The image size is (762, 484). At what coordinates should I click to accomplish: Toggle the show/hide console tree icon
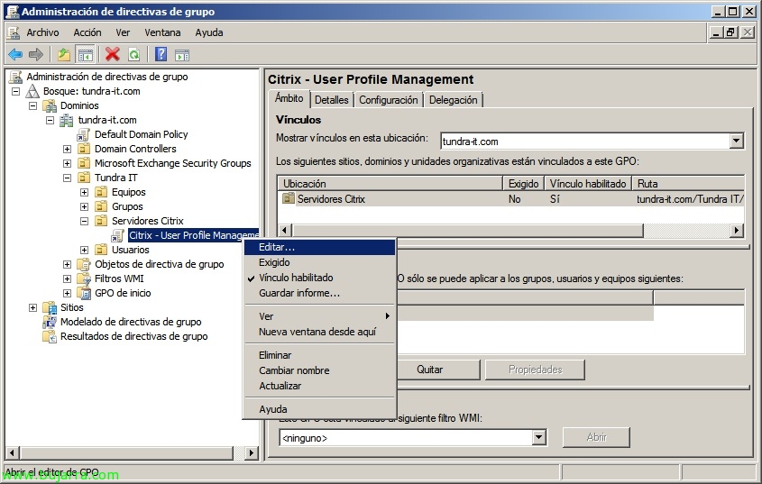[x=86, y=54]
